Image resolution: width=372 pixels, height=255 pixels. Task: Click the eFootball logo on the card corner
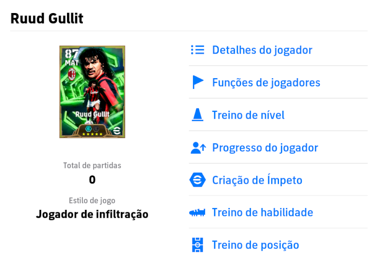[117, 131]
